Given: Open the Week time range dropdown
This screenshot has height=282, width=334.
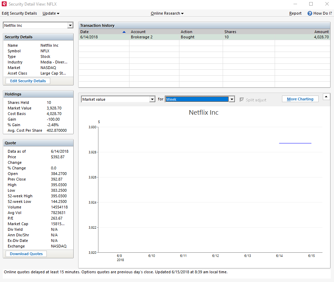Looking at the screenshot, I should [x=232, y=99].
